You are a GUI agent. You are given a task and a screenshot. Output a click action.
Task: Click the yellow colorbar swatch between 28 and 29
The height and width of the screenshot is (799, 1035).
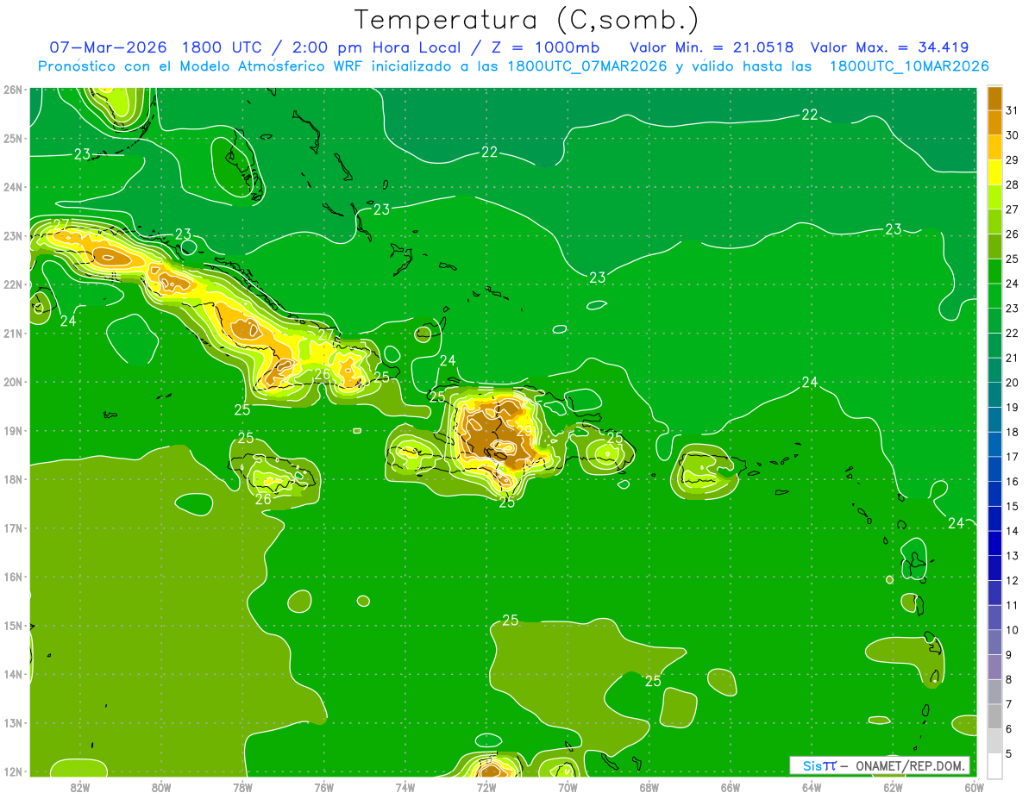tap(994, 172)
